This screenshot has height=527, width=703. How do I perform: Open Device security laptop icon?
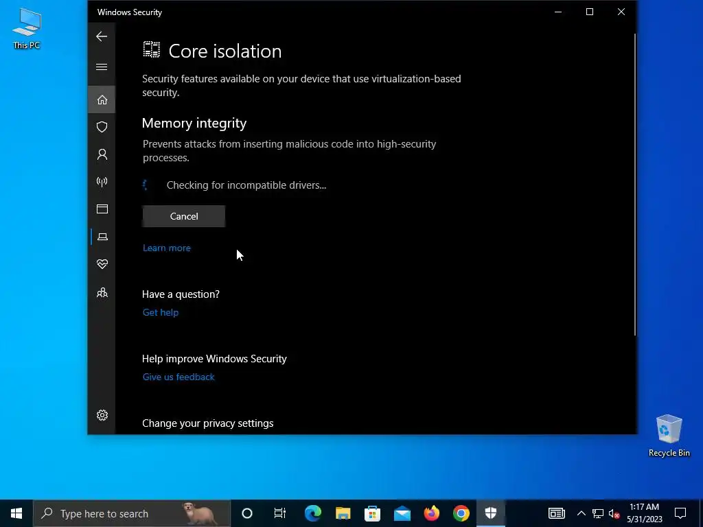102,237
